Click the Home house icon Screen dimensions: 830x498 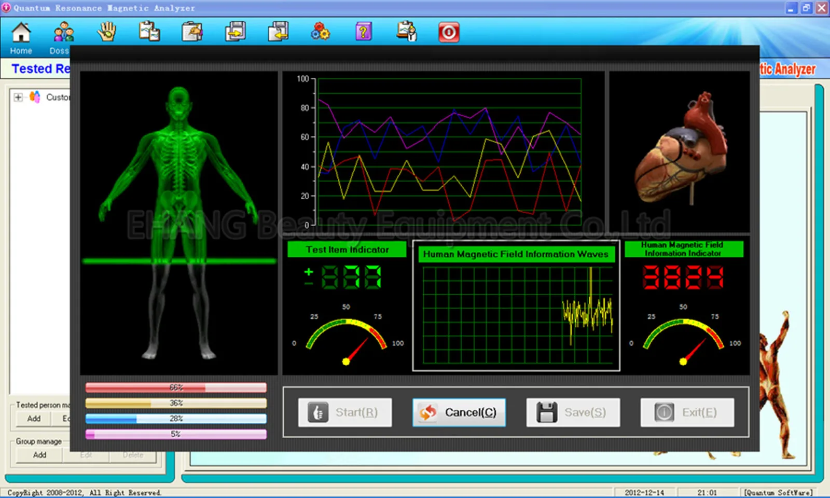click(x=21, y=33)
